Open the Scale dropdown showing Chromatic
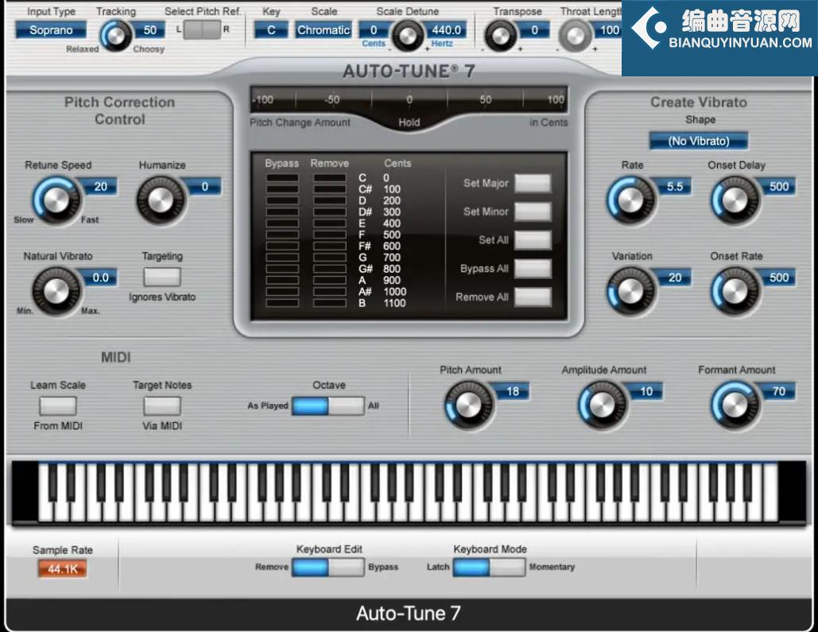The width and height of the screenshot is (818, 632). (324, 29)
